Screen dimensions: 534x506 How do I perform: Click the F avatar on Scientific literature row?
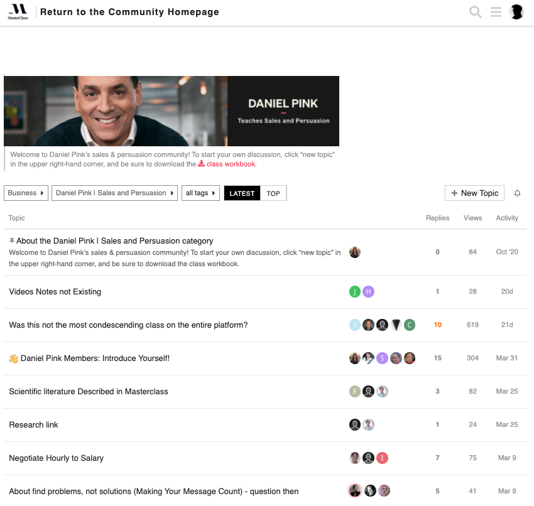tap(354, 391)
